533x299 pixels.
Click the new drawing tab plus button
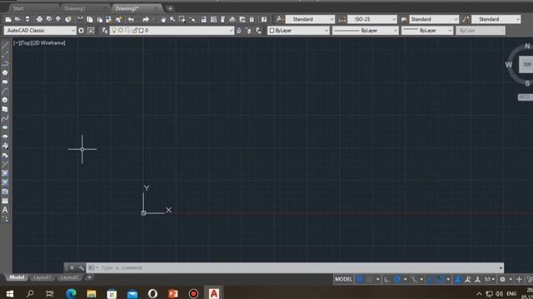(170, 8)
